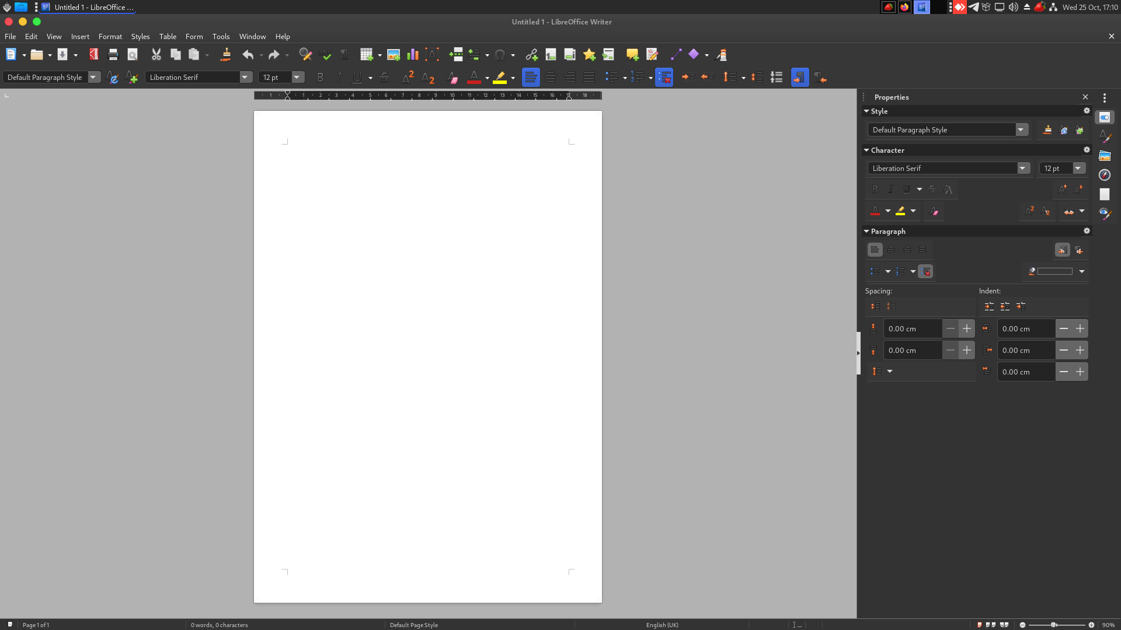Open Font Name dropdown in toolbar

click(x=245, y=77)
